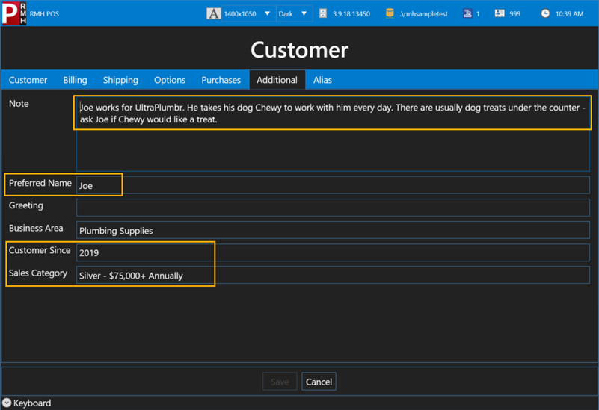
Task: Click the Business Area field
Action: 333,230
